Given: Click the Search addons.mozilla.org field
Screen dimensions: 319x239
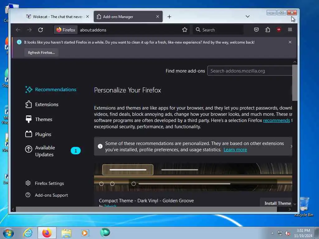Looking at the screenshot, I should click(x=250, y=71).
